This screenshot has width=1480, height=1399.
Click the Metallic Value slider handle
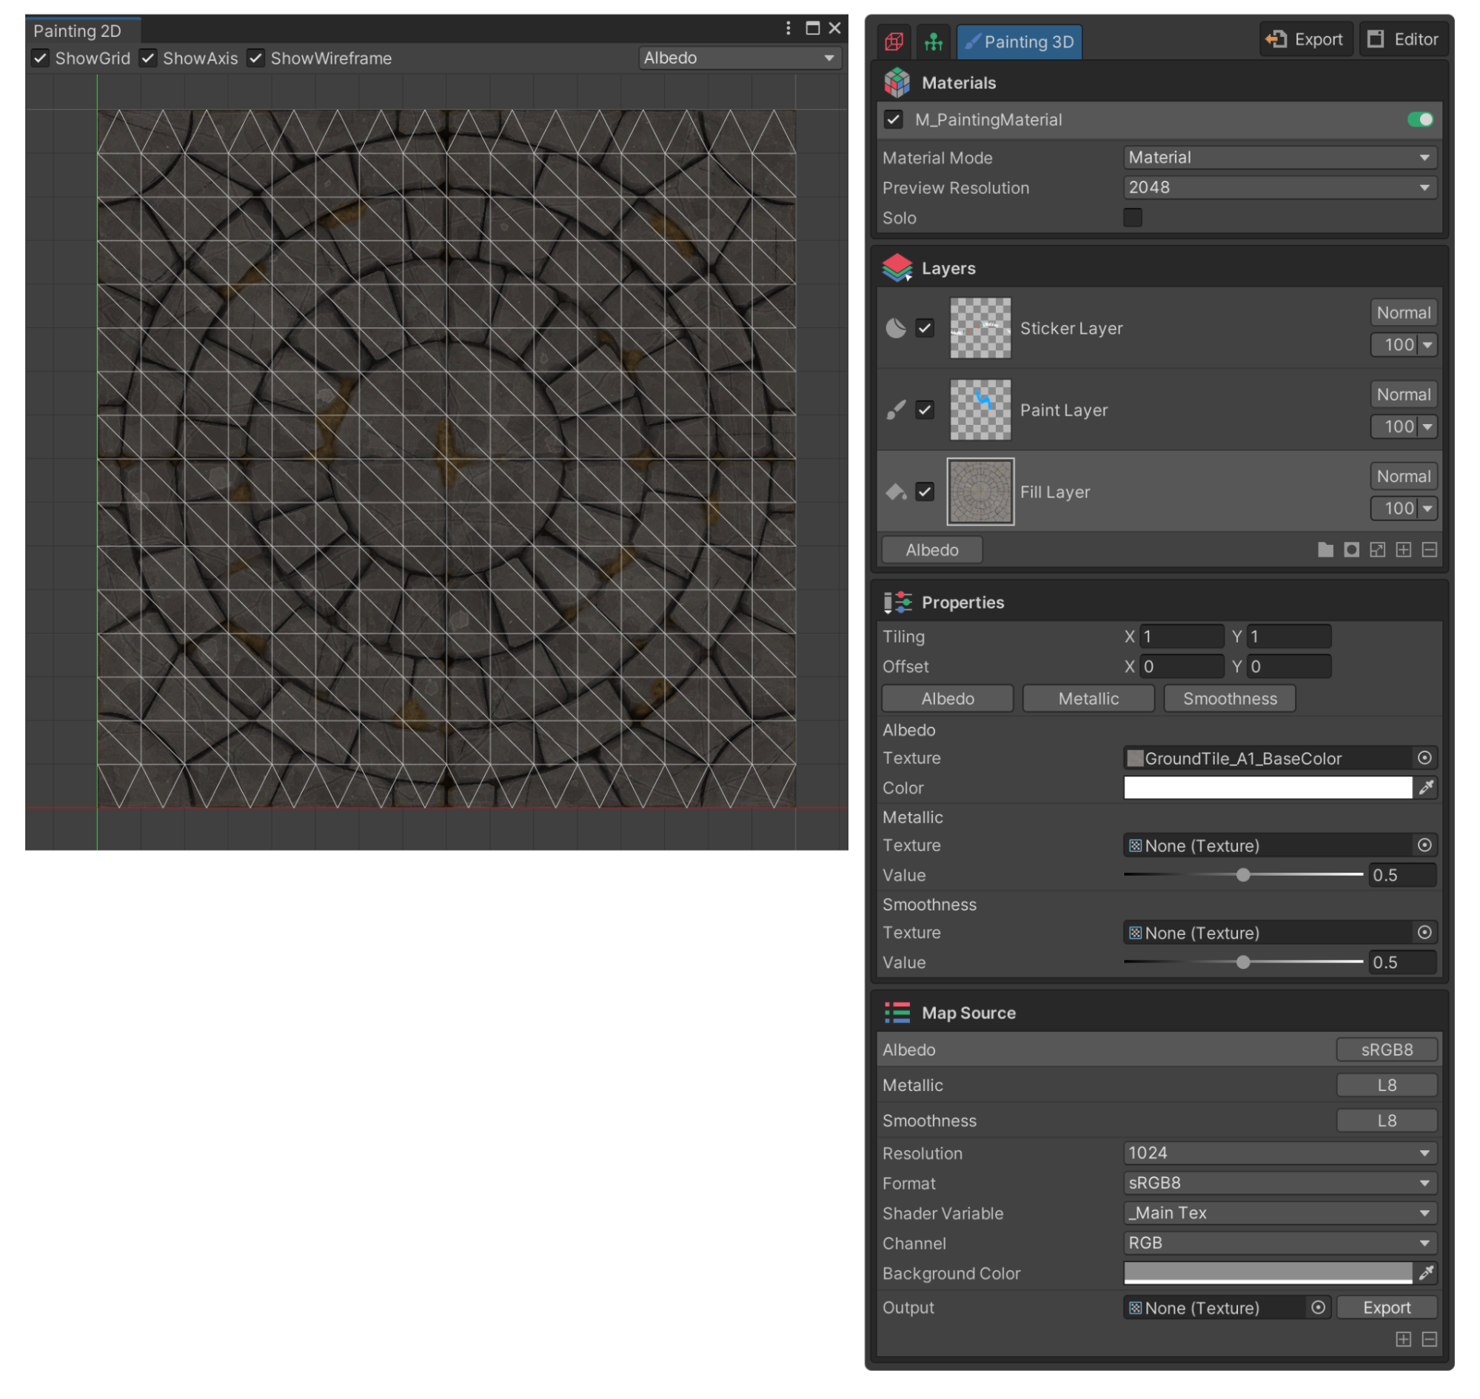[1243, 875]
